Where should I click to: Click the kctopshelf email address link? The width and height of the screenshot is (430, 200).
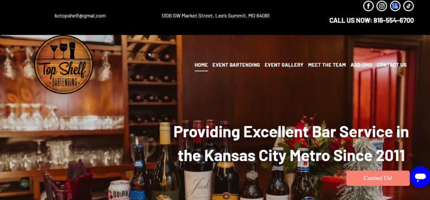pos(80,16)
